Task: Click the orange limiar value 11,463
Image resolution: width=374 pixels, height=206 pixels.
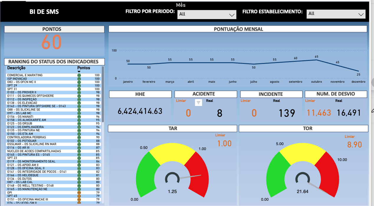Action: click(x=319, y=113)
